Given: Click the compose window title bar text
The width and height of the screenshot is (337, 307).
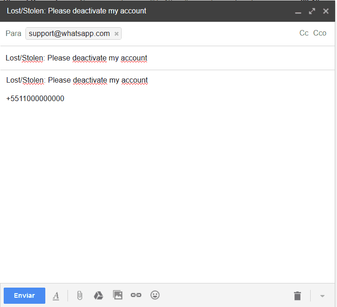Looking at the screenshot, I should click(77, 11).
